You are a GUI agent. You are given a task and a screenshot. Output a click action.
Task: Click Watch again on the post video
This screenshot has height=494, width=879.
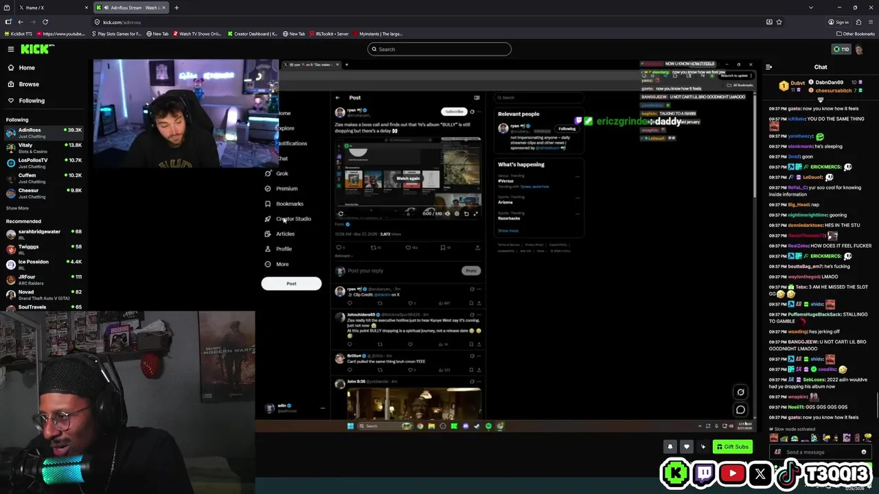pyautogui.click(x=408, y=178)
